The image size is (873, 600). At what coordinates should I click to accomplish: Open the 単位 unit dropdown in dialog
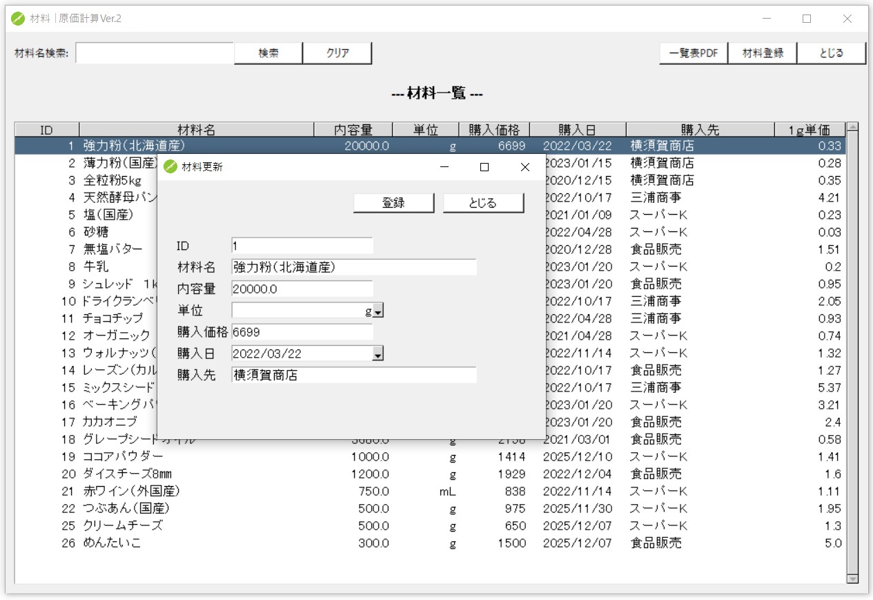(379, 311)
